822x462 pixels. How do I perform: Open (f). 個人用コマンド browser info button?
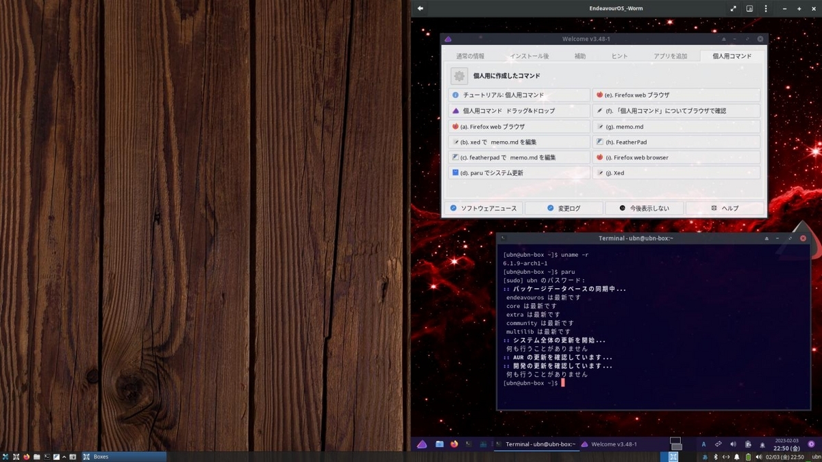676,111
